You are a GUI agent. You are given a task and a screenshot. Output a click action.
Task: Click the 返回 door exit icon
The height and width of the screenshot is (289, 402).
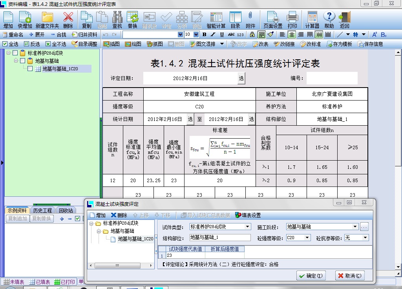pyautogui.click(x=344, y=20)
